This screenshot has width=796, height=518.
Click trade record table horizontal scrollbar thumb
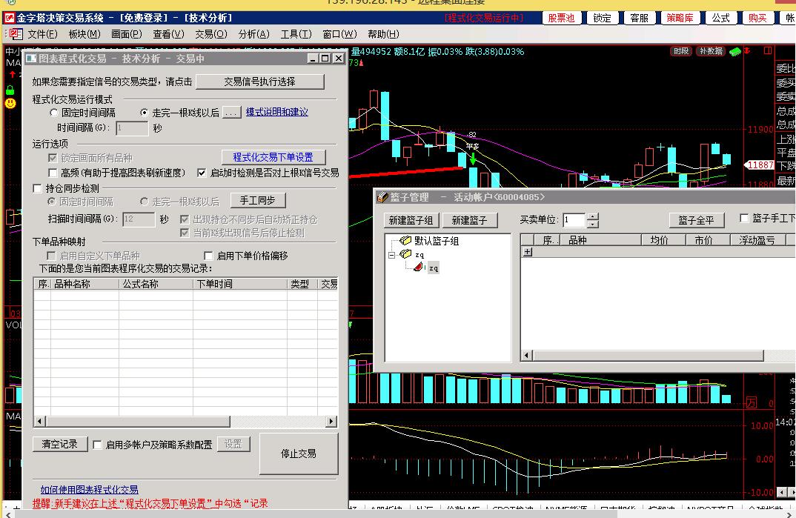(138, 421)
